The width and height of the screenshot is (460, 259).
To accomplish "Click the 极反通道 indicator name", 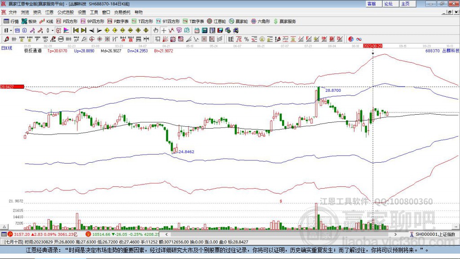I will (33, 51).
